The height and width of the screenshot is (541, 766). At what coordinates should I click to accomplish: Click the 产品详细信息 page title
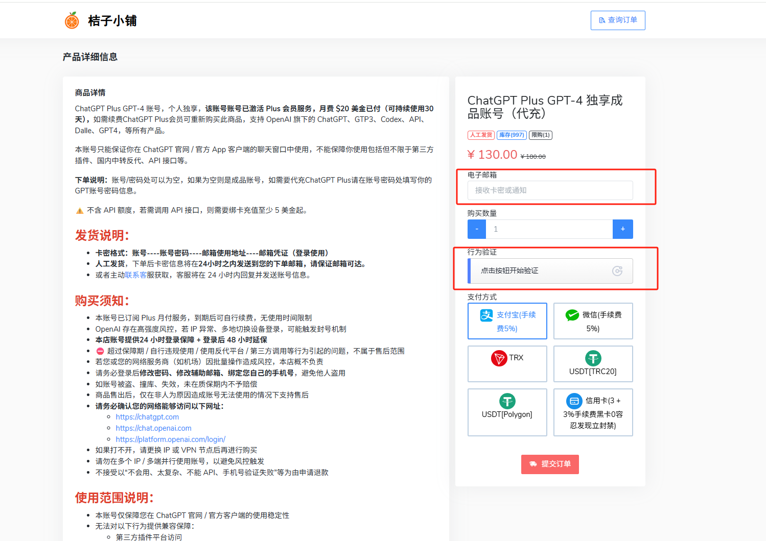click(x=90, y=57)
